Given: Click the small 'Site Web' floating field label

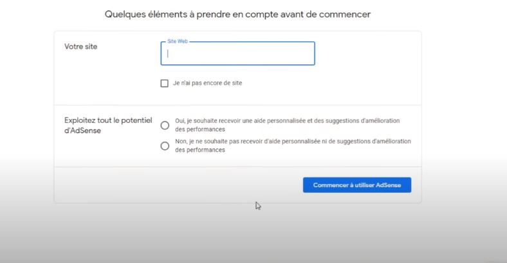Looking at the screenshot, I should click(177, 41).
